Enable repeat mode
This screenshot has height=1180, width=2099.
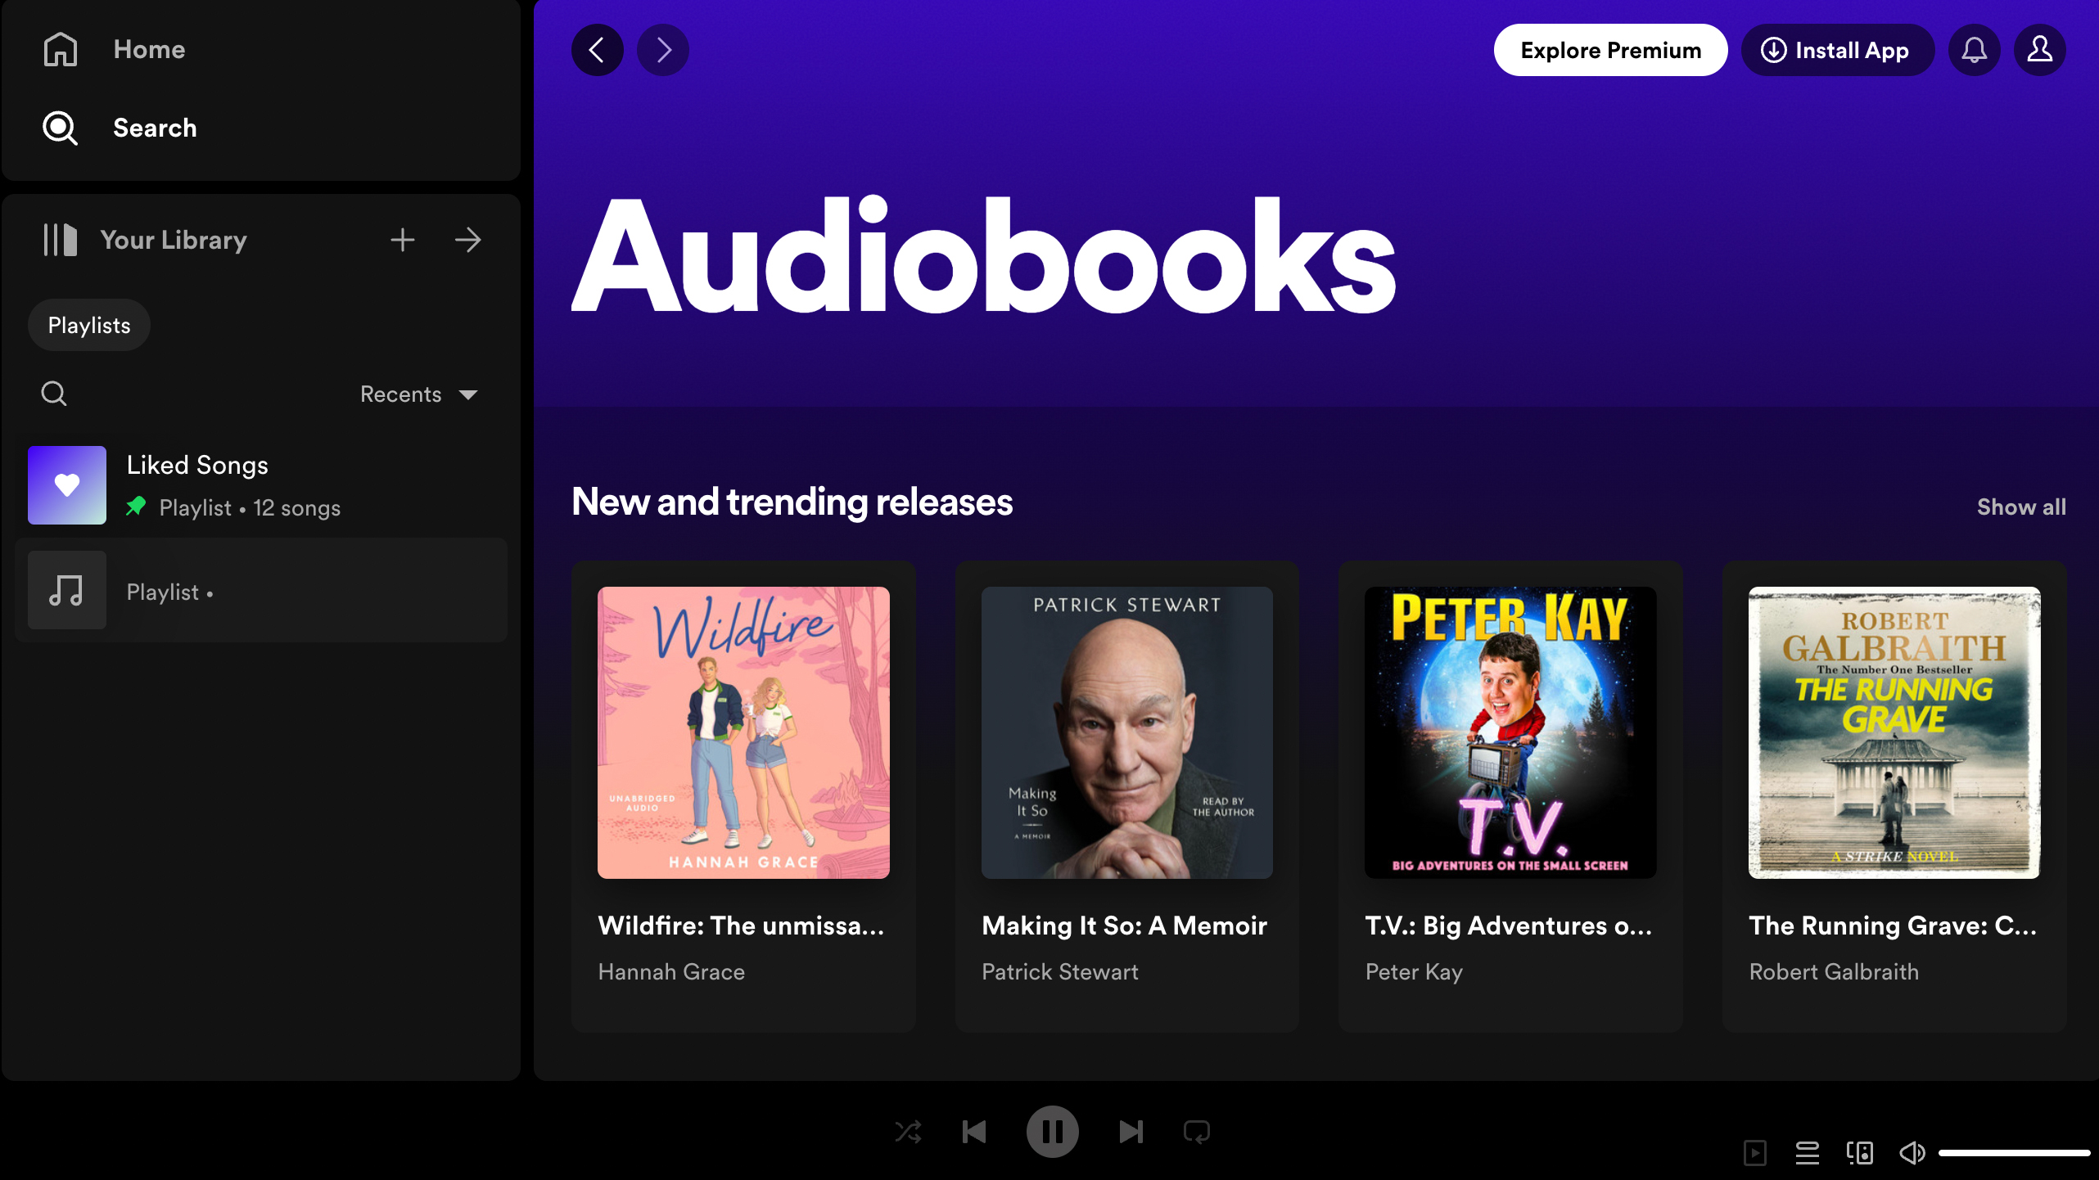(x=1196, y=1132)
